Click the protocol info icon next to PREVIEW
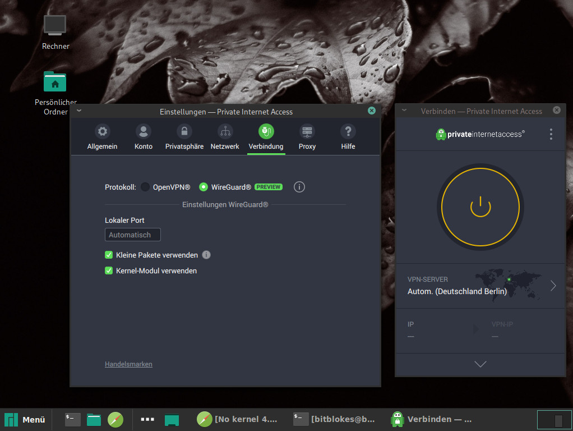The height and width of the screenshot is (431, 573). click(299, 187)
